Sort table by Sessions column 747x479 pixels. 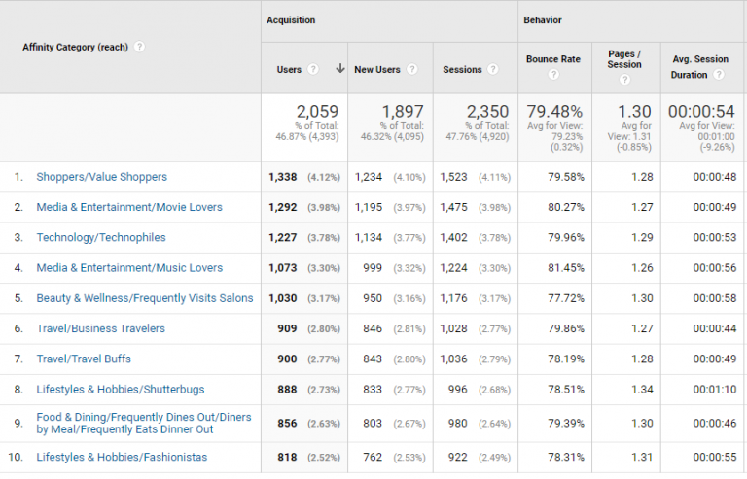tap(462, 70)
